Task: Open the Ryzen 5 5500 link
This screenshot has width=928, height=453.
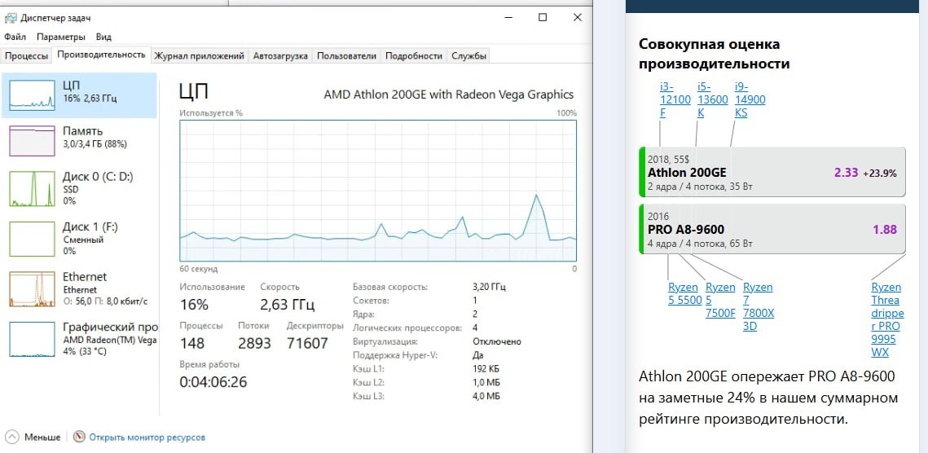Action: click(x=684, y=293)
